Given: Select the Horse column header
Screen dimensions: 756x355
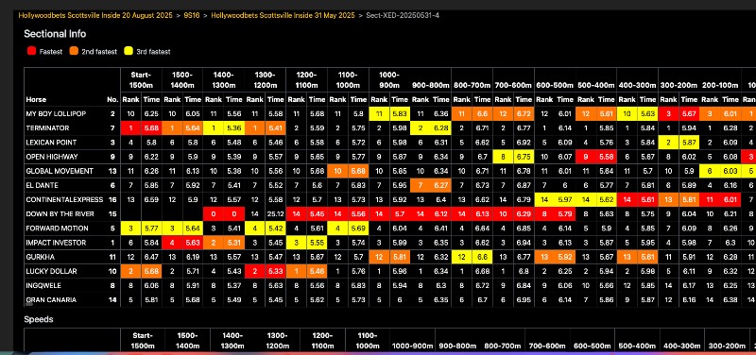Looking at the screenshot, I should pos(36,100).
